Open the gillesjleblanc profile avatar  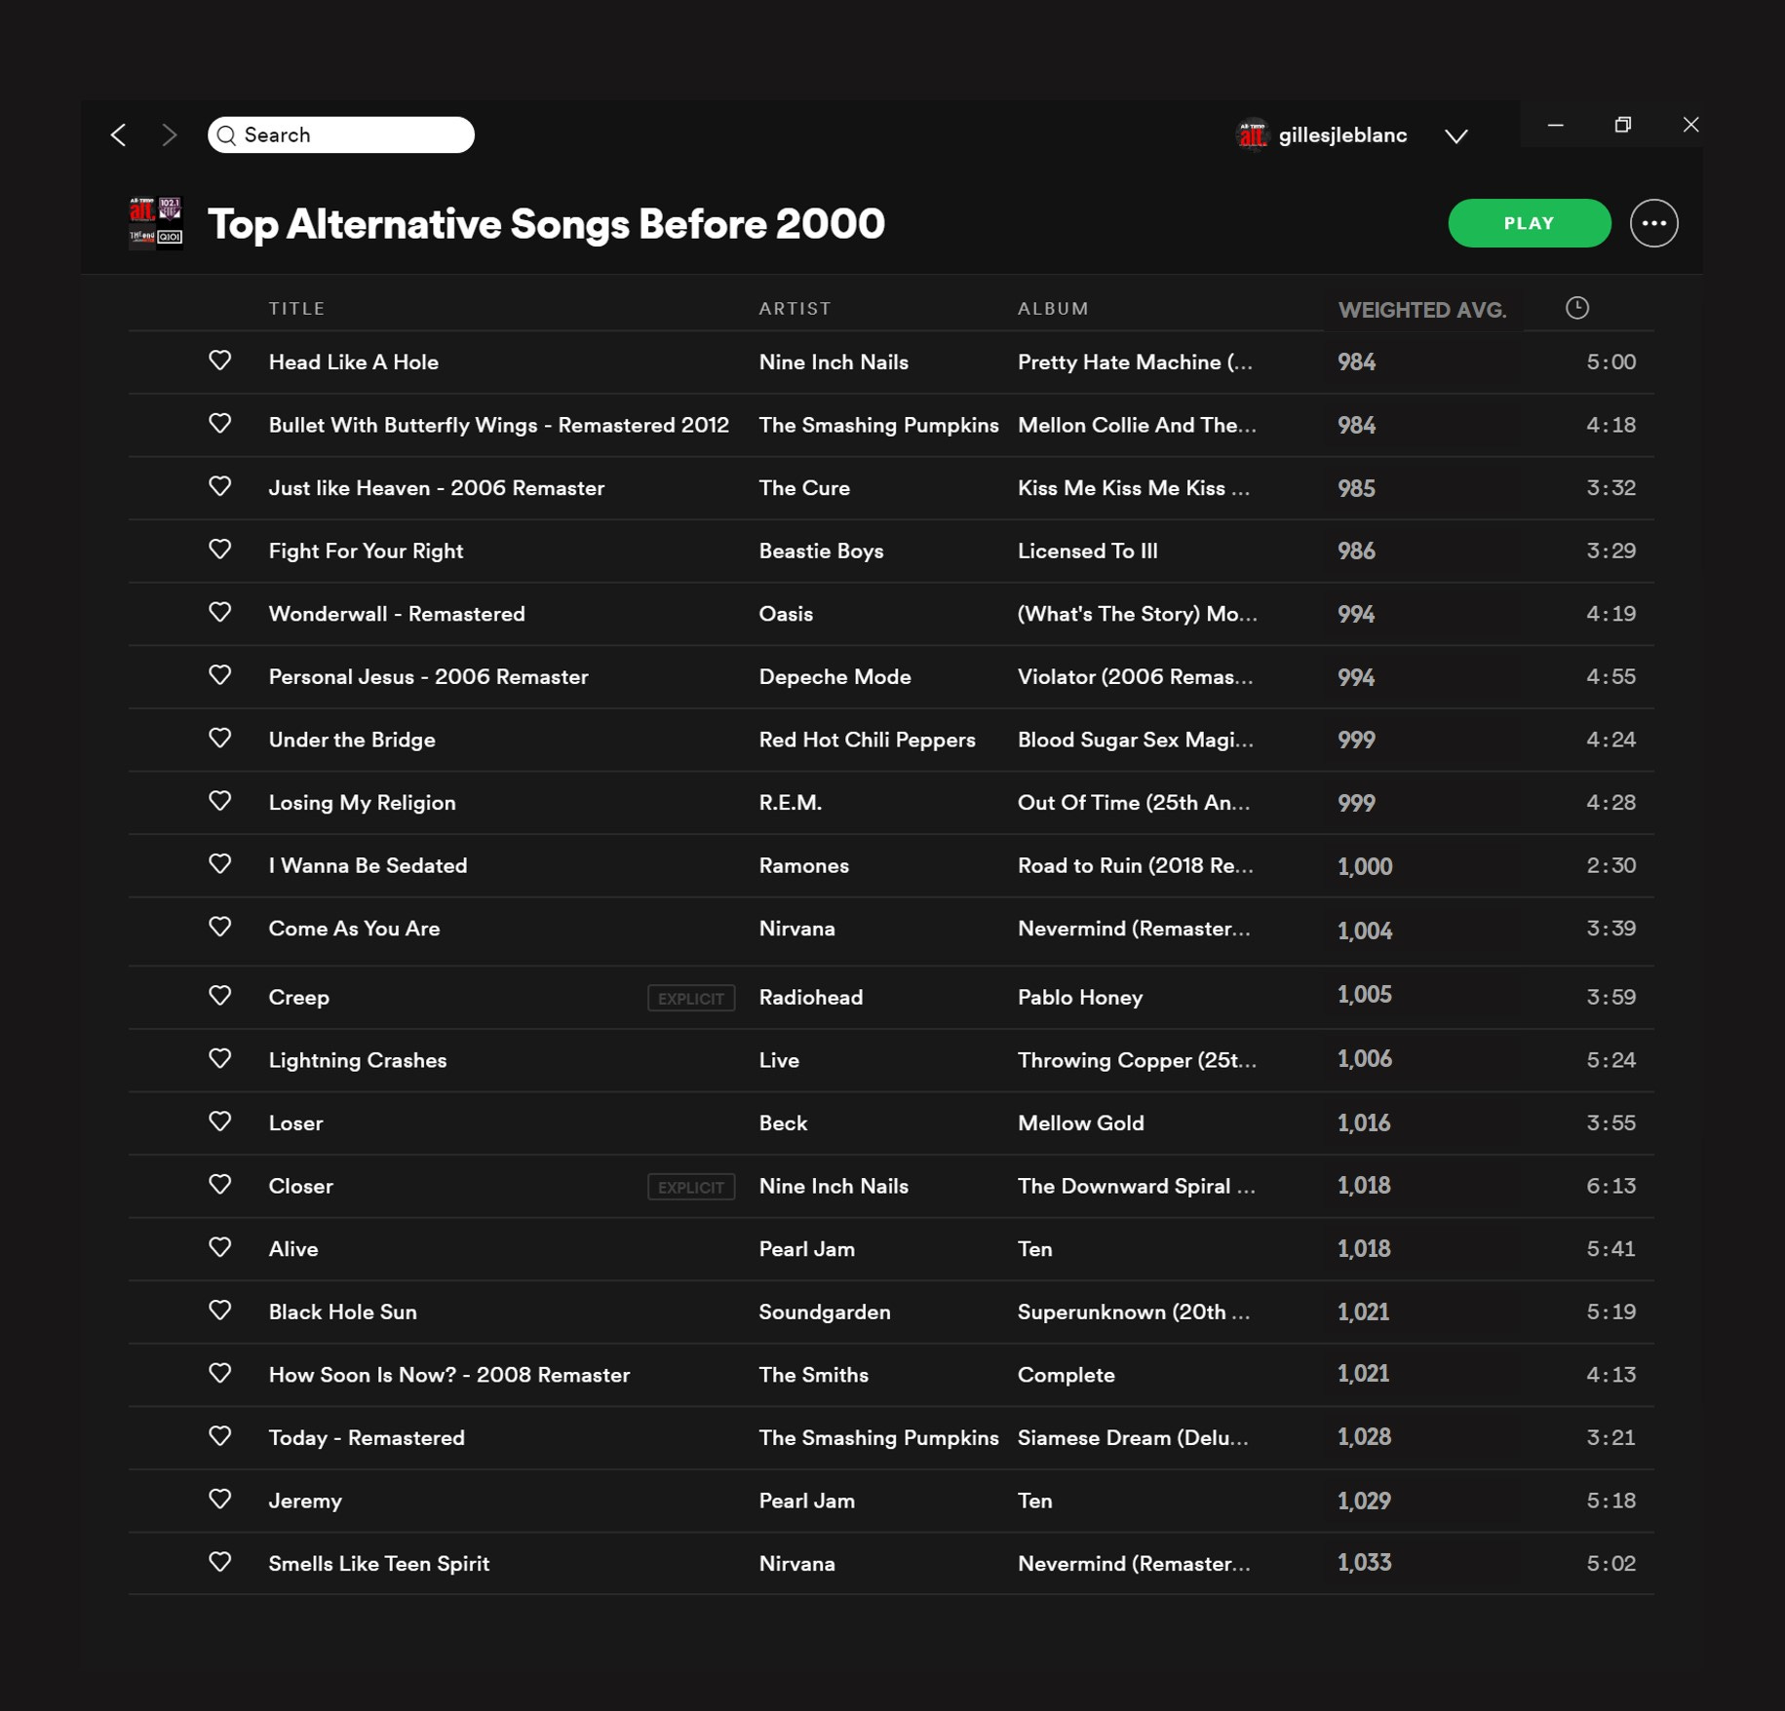pos(1252,134)
